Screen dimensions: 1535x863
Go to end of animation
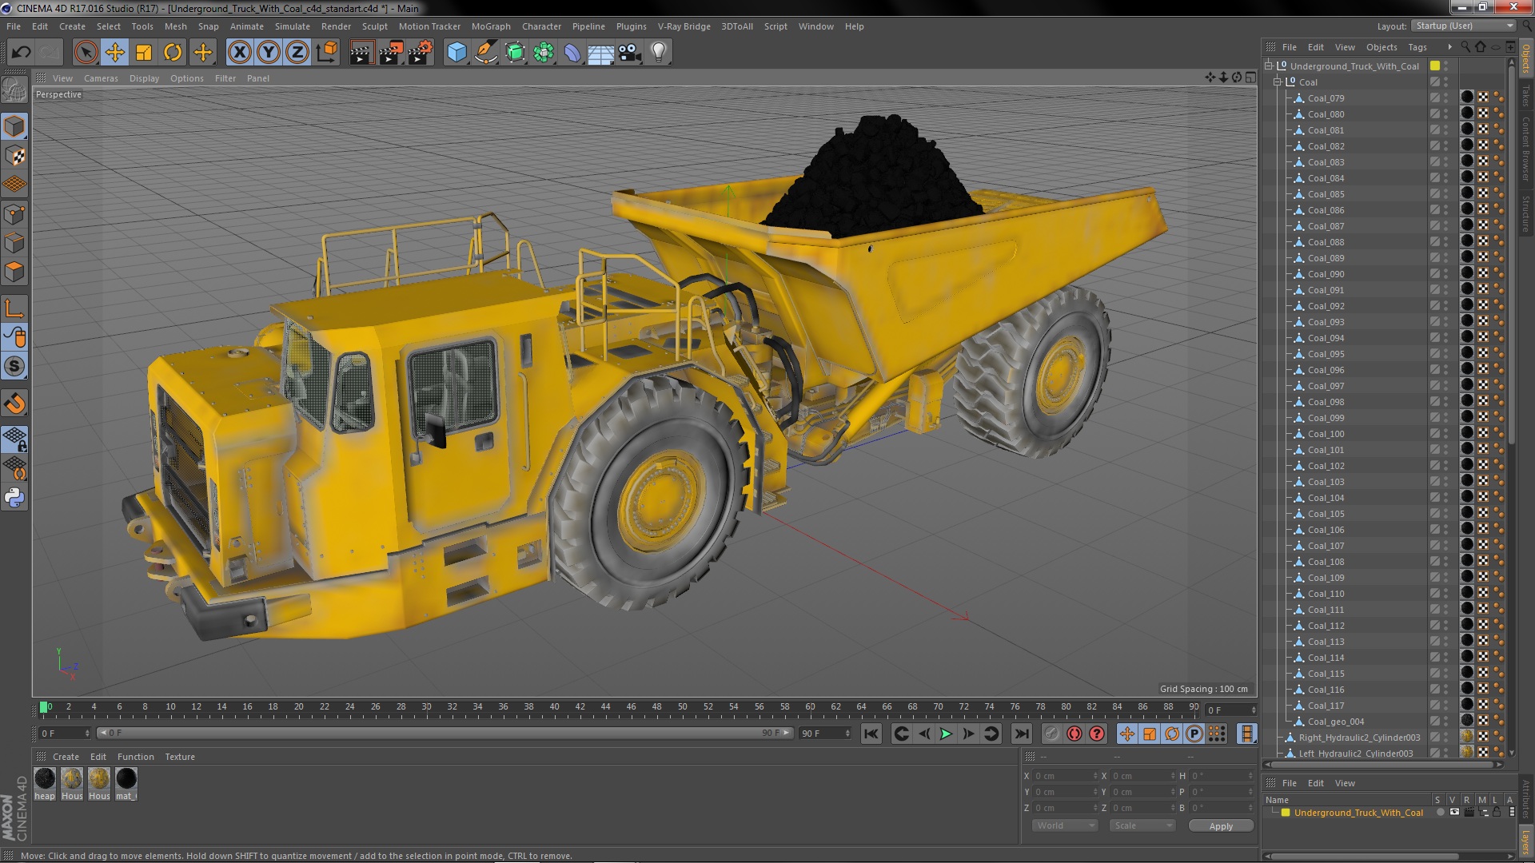pos(1022,734)
